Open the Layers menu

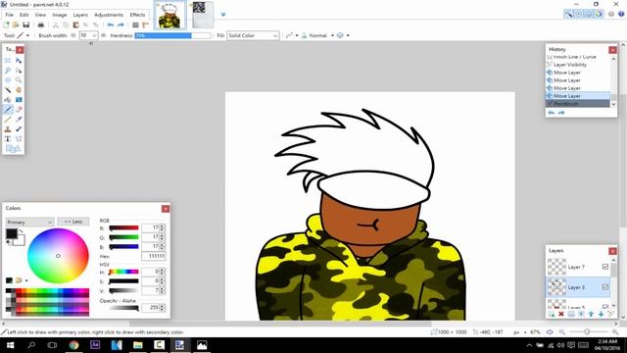tap(80, 15)
